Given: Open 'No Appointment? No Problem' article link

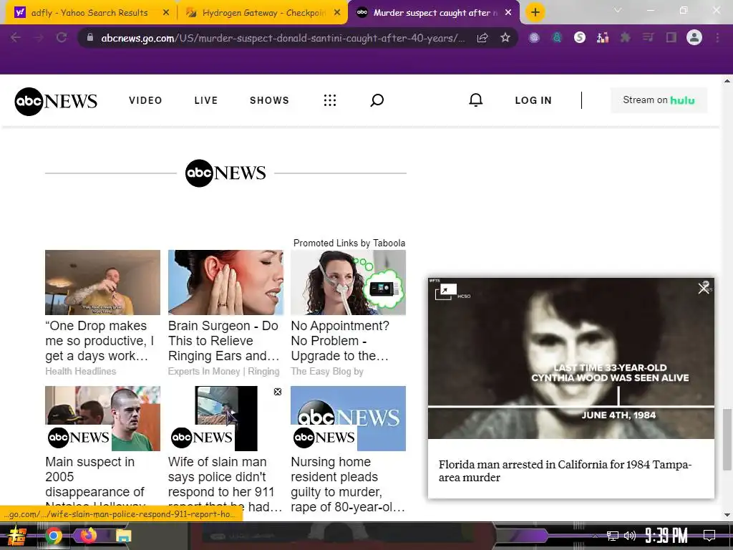Looking at the screenshot, I should (x=340, y=340).
